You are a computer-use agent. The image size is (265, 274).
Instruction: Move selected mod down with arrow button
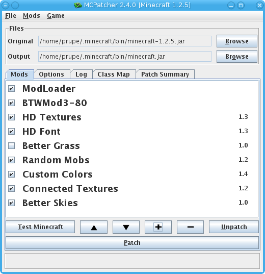coord(126,227)
